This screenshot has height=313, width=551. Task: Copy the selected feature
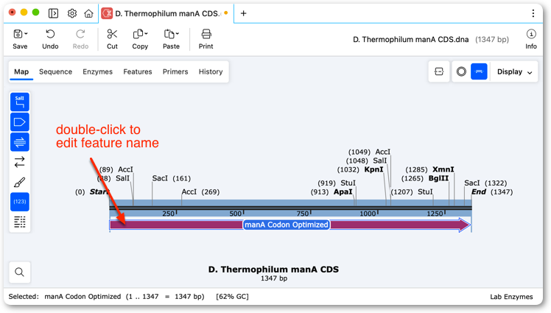[138, 34]
